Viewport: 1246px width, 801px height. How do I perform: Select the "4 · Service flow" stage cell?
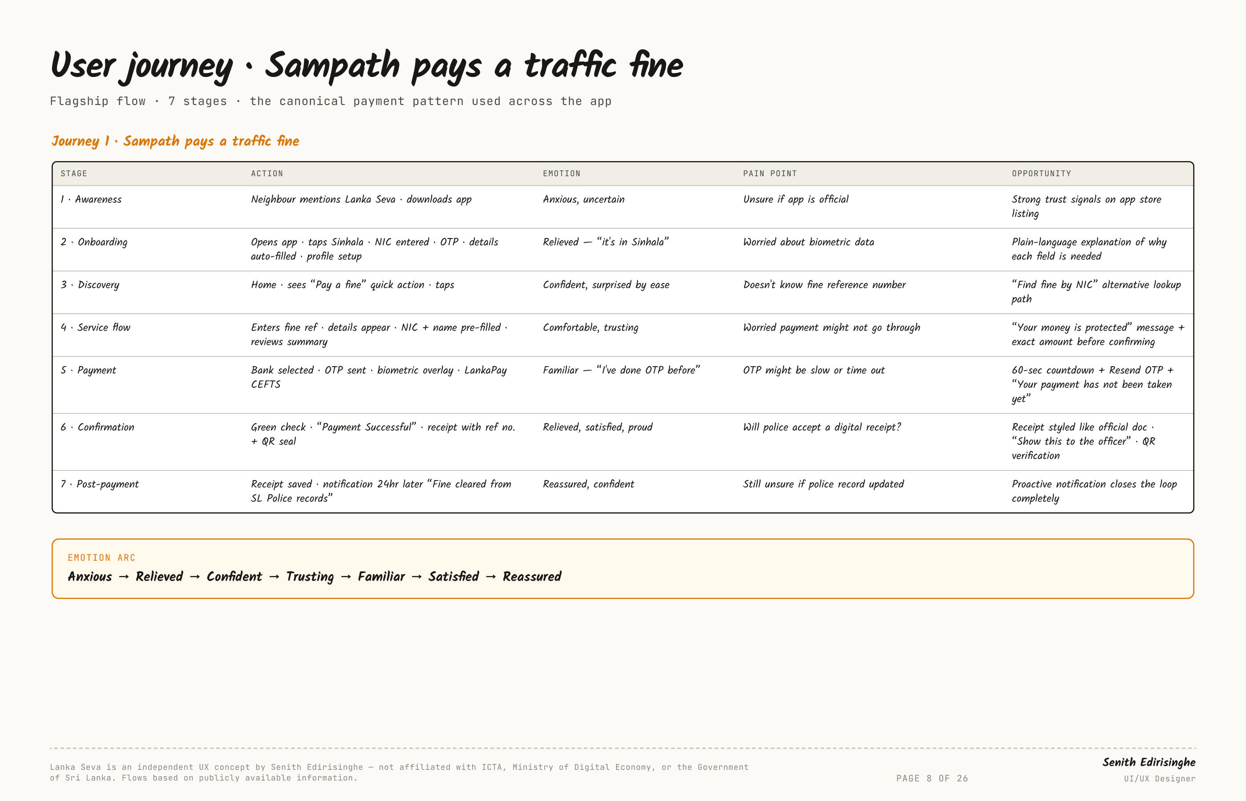tap(95, 327)
